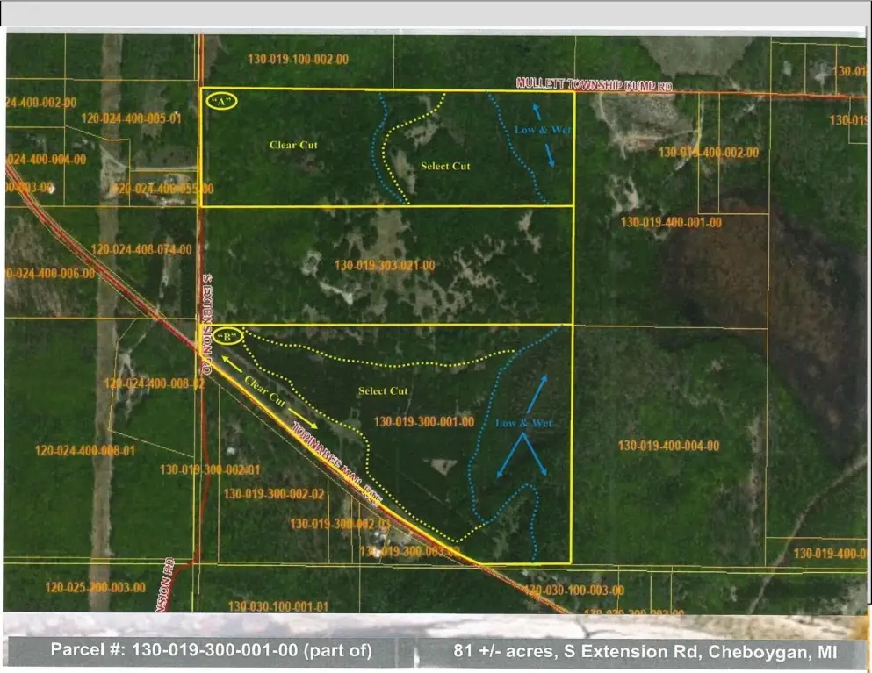The height and width of the screenshot is (673, 872).
Task: Click the diagonal Clear Cut label along the highway
Action: 265,392
